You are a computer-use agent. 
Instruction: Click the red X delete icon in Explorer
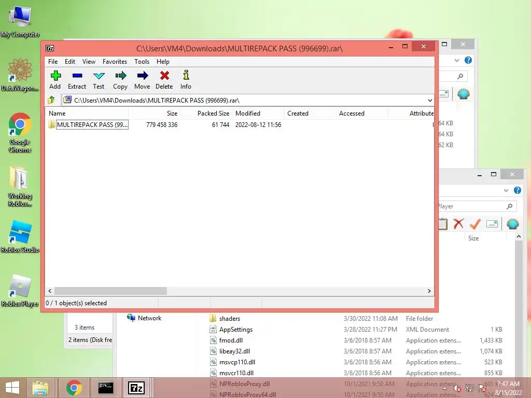(458, 224)
